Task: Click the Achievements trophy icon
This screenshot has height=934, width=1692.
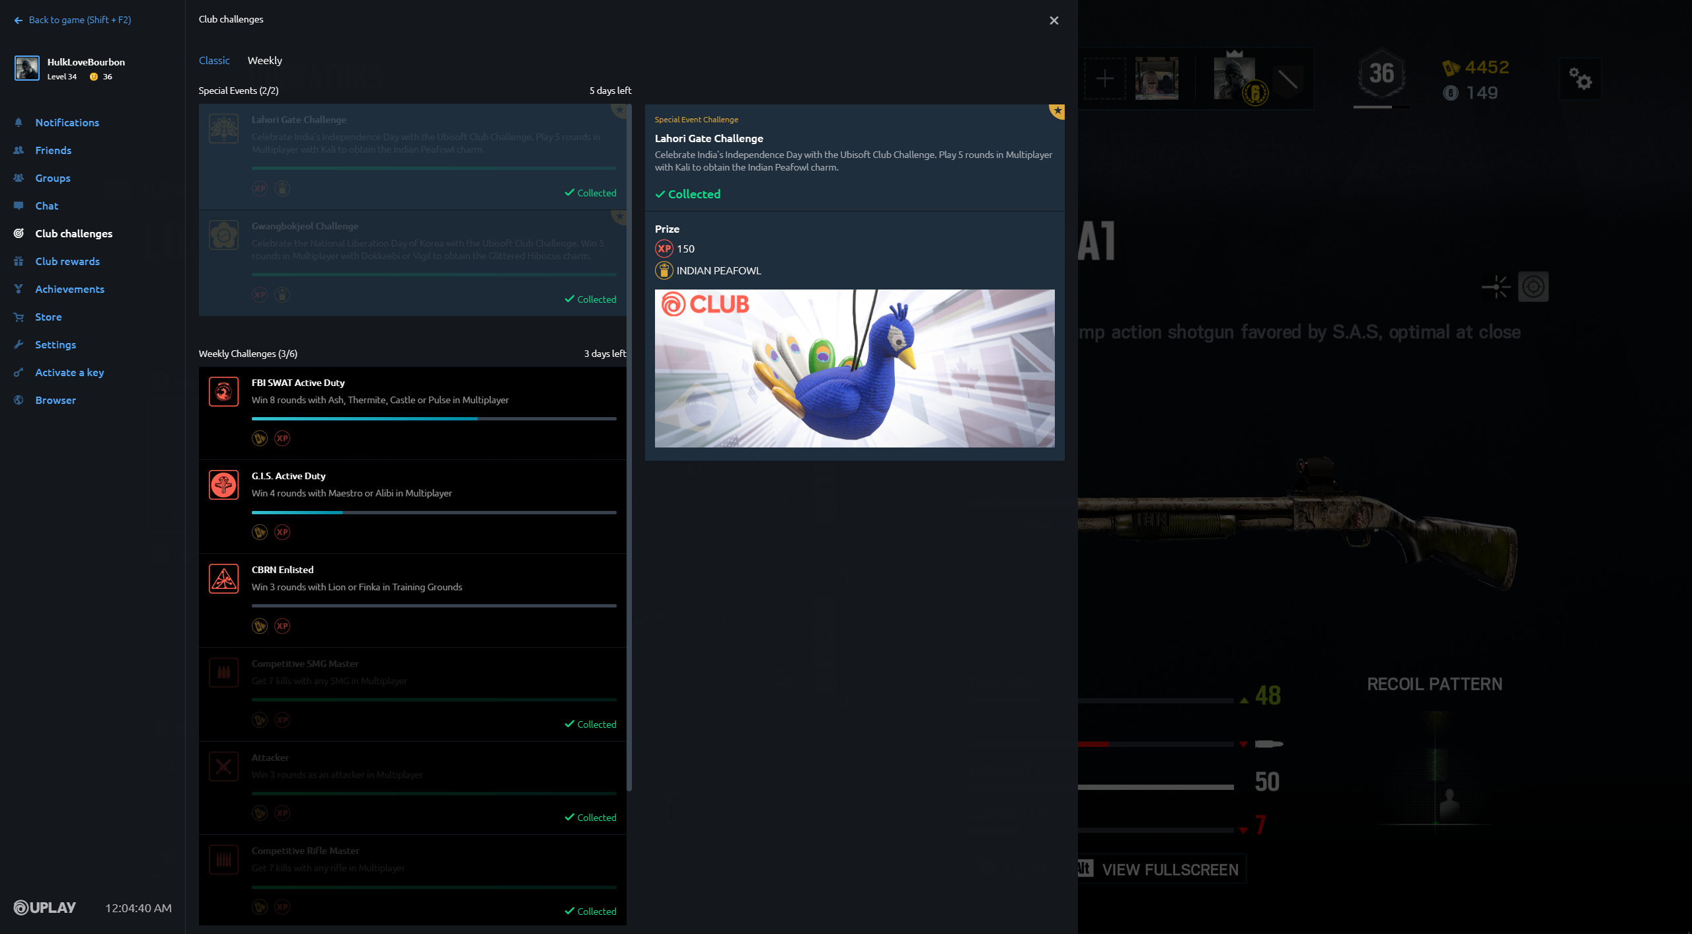Action: [x=19, y=289]
